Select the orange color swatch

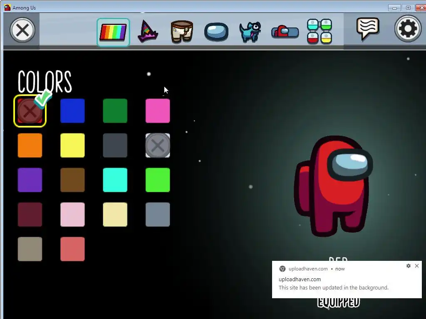[30, 145]
